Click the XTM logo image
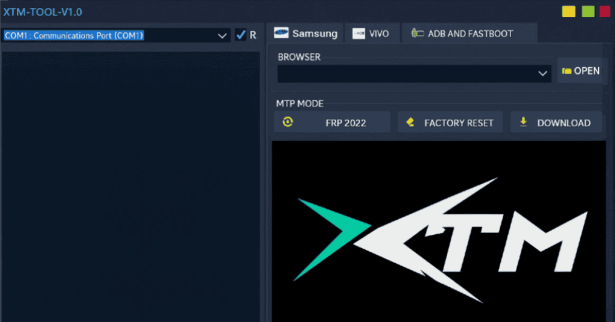The image size is (615, 322). pyautogui.click(x=439, y=231)
